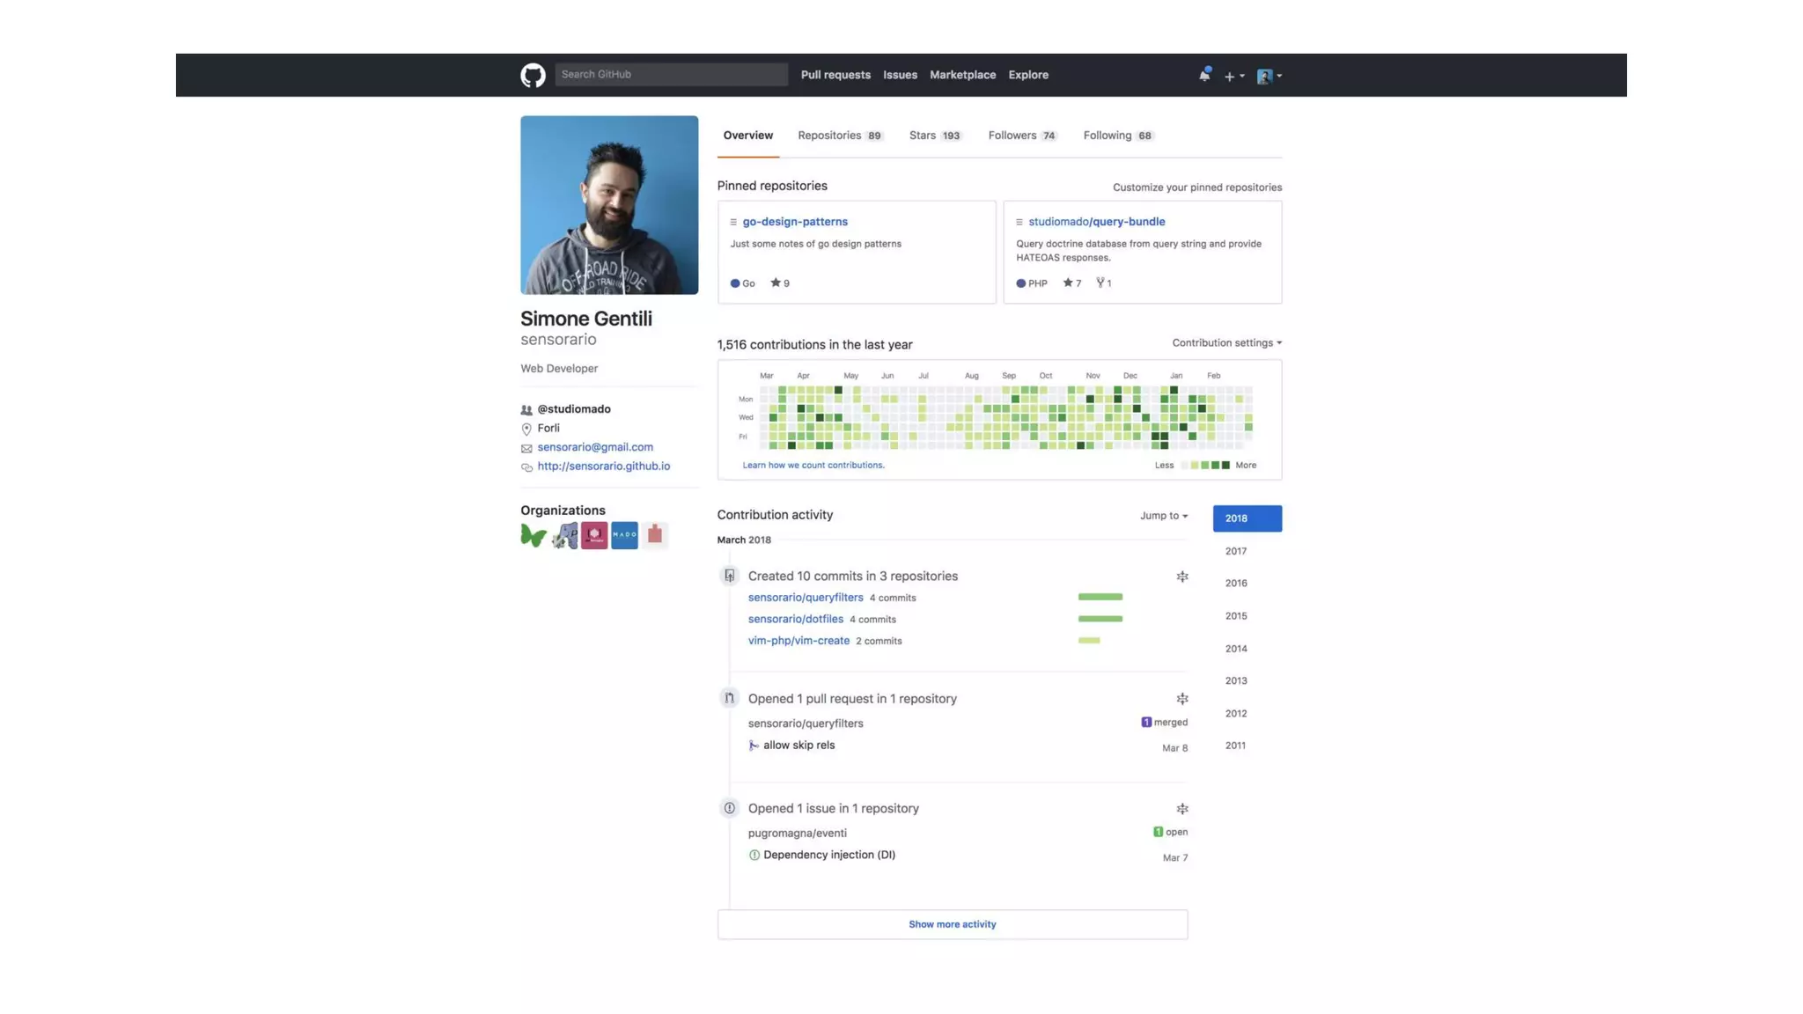The image size is (1803, 1014).
Task: Open the plus create-new dropdown
Action: 1233,76
